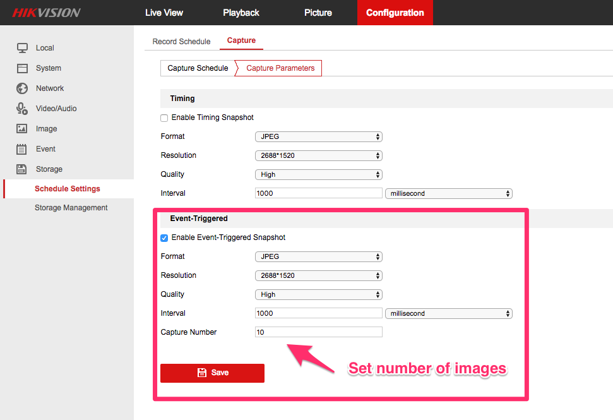This screenshot has height=420, width=613.
Task: Click the Video/Audio microphone icon
Action: 22,109
